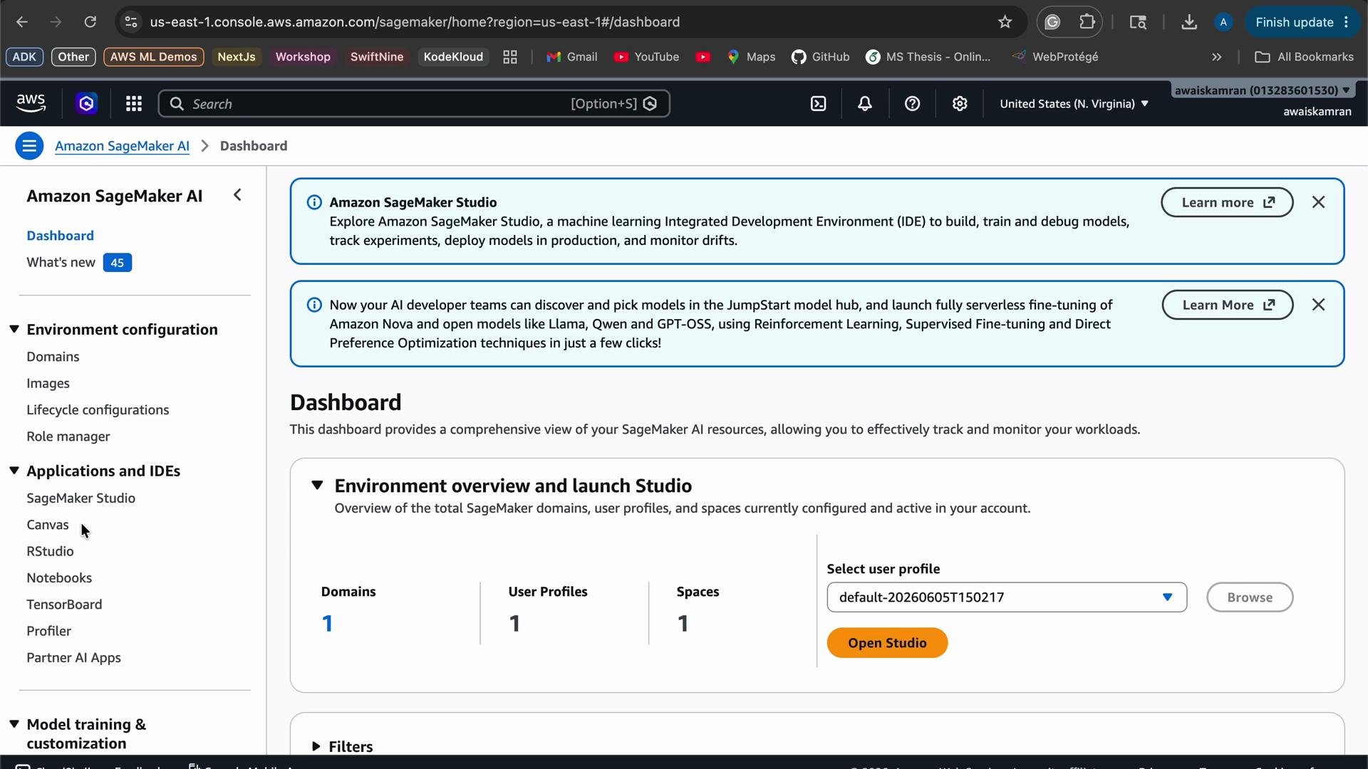Open the red YouTube icon-only bookmark
Screen dimensions: 1368x769
point(703,57)
